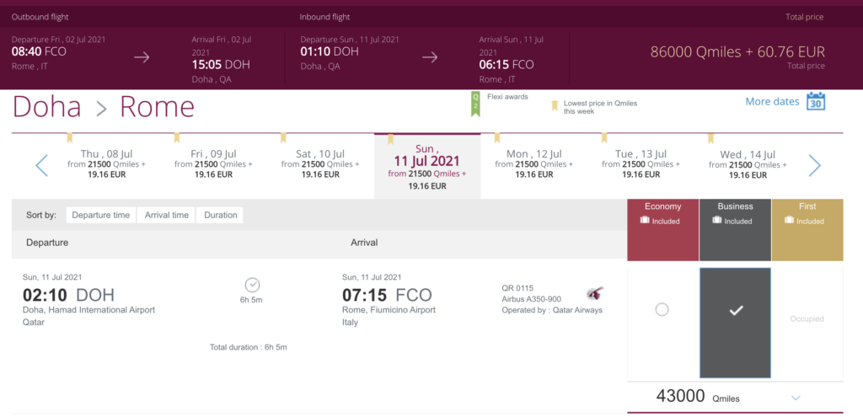Choose the Wed, 14 Jul date tab
This screenshot has height=417, width=863.
(x=748, y=164)
